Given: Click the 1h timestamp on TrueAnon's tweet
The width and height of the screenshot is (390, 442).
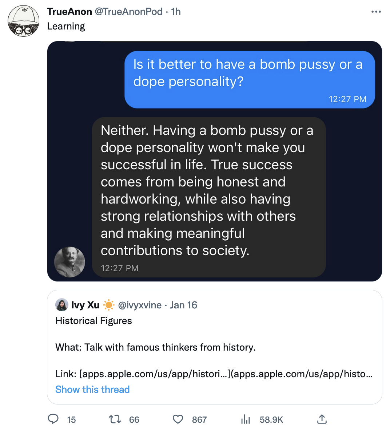Looking at the screenshot, I should 175,11.
